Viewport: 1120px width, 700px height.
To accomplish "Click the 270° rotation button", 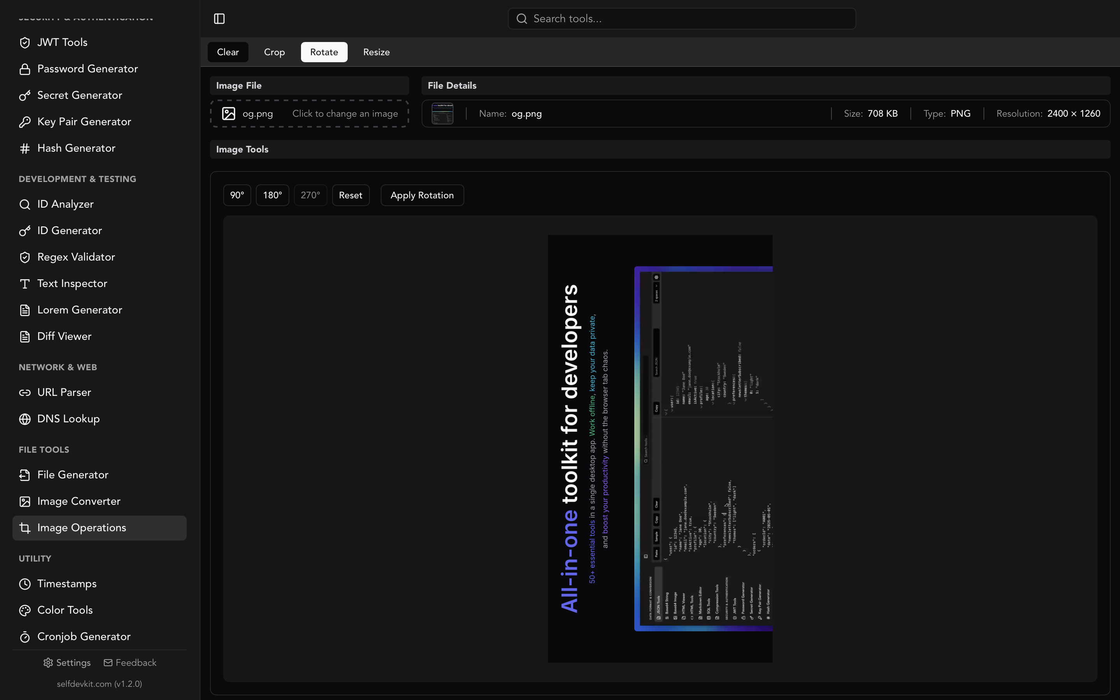I will pos(310,195).
